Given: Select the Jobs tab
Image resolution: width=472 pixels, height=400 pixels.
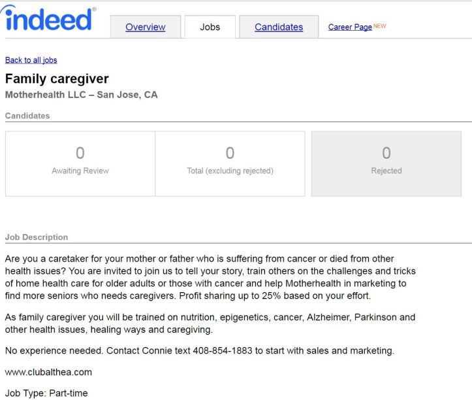Looking at the screenshot, I should (210, 27).
